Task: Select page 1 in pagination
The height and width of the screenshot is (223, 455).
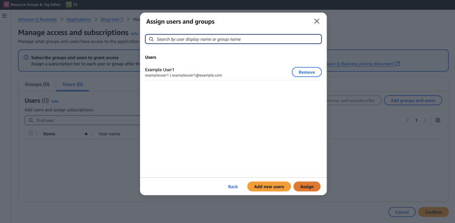Action: coord(416,120)
